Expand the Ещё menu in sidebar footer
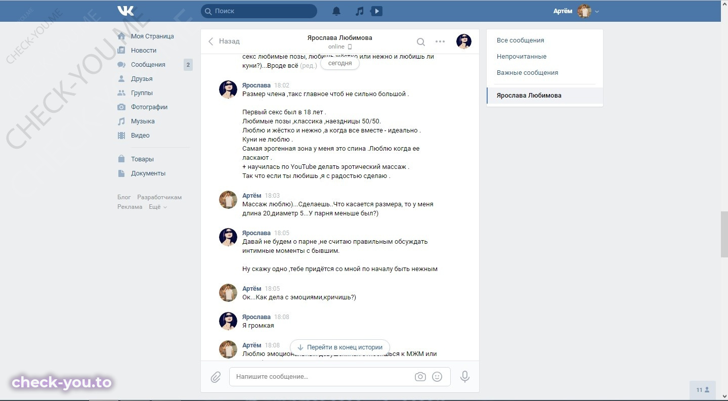Screen dimensions: 728x401 (x=158, y=207)
